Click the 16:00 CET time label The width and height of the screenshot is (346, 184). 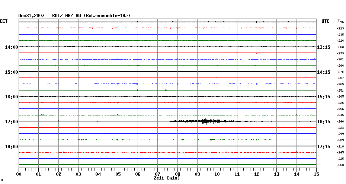[12, 97]
